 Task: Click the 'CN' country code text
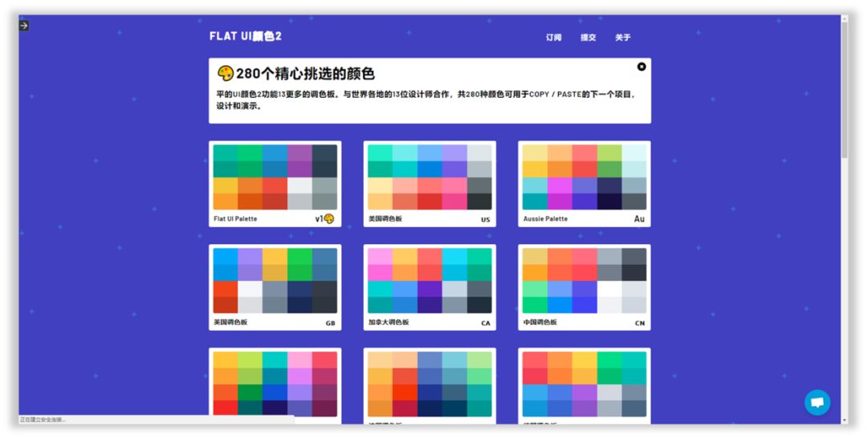[x=640, y=323]
